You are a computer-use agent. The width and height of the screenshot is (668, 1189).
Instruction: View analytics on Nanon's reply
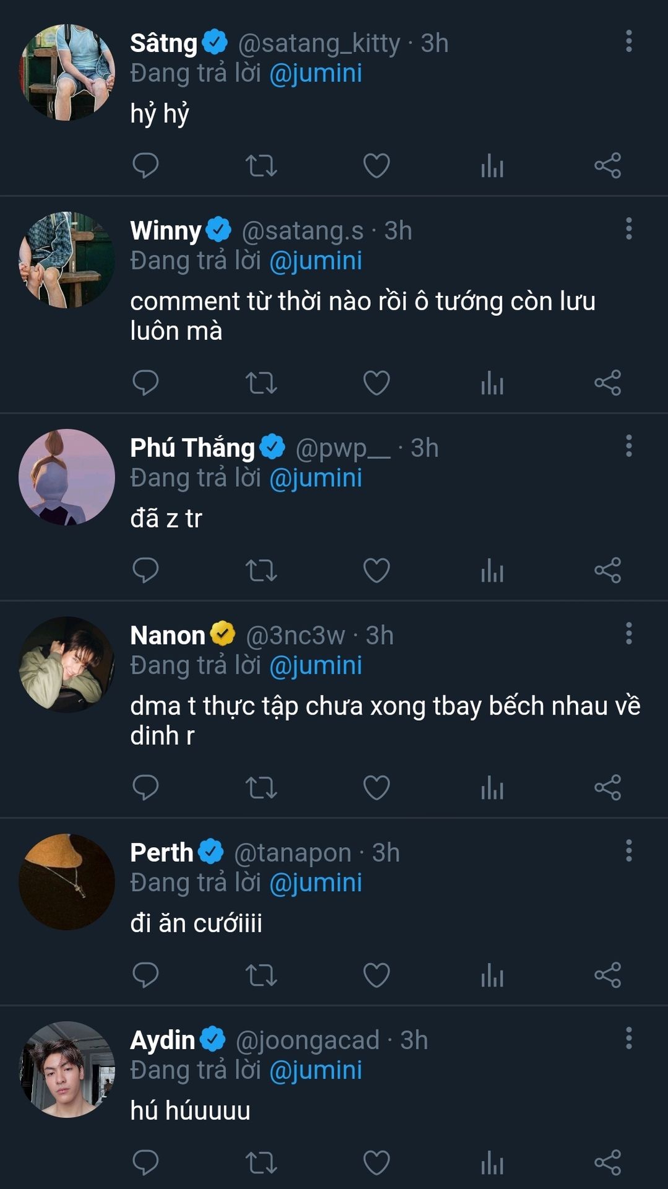tap(492, 788)
